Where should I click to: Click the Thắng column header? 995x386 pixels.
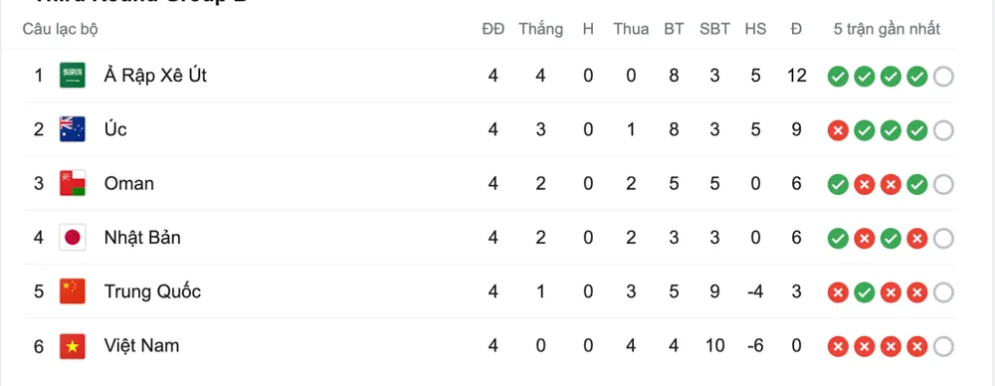click(540, 29)
